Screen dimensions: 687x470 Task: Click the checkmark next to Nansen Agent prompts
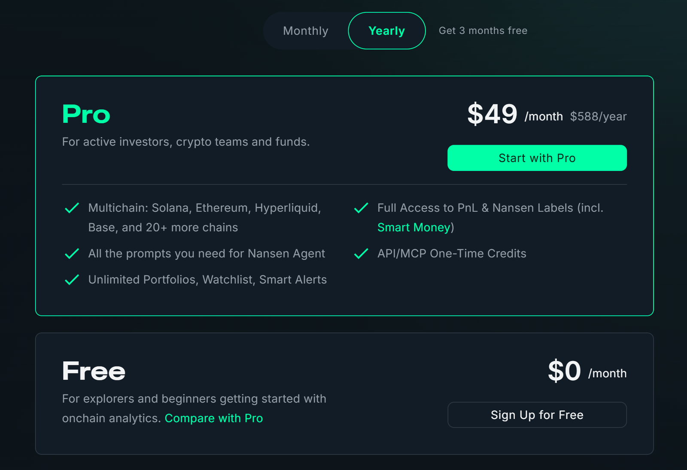[x=72, y=254]
